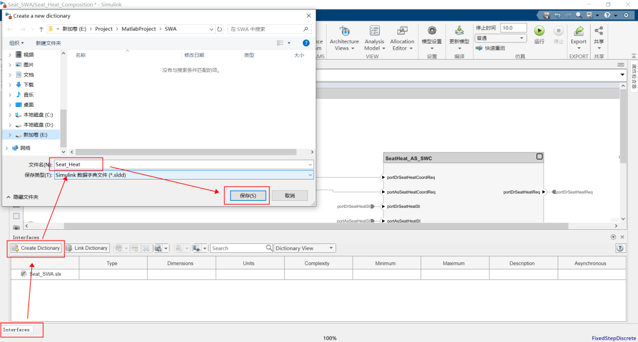
Task: Click the FixedStepDiscrete solver link in the status bar
Action: [x=614, y=338]
